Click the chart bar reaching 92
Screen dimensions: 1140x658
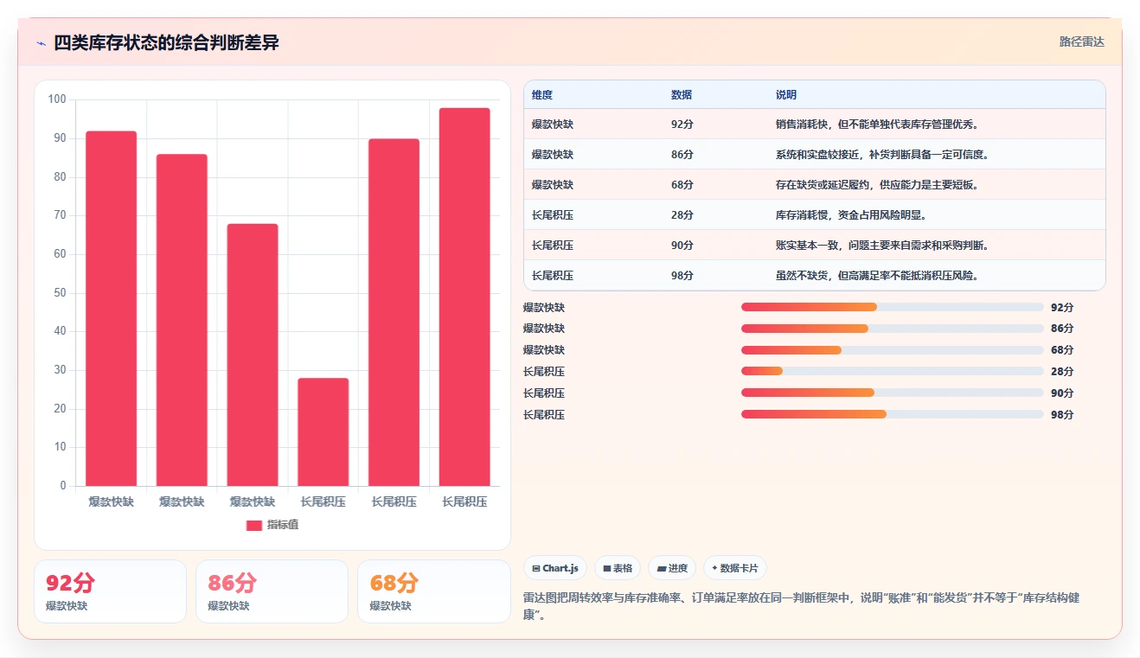112,309
